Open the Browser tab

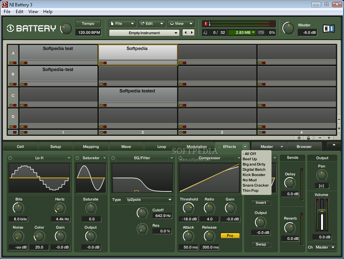pyautogui.click(x=304, y=147)
